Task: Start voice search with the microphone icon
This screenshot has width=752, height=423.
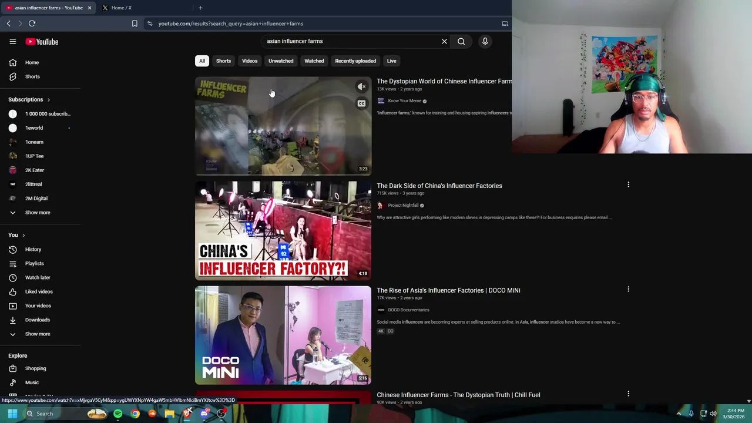Action: tap(485, 41)
